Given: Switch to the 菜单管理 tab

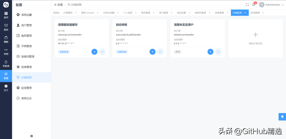Looking at the screenshot, I should (x=219, y=13).
